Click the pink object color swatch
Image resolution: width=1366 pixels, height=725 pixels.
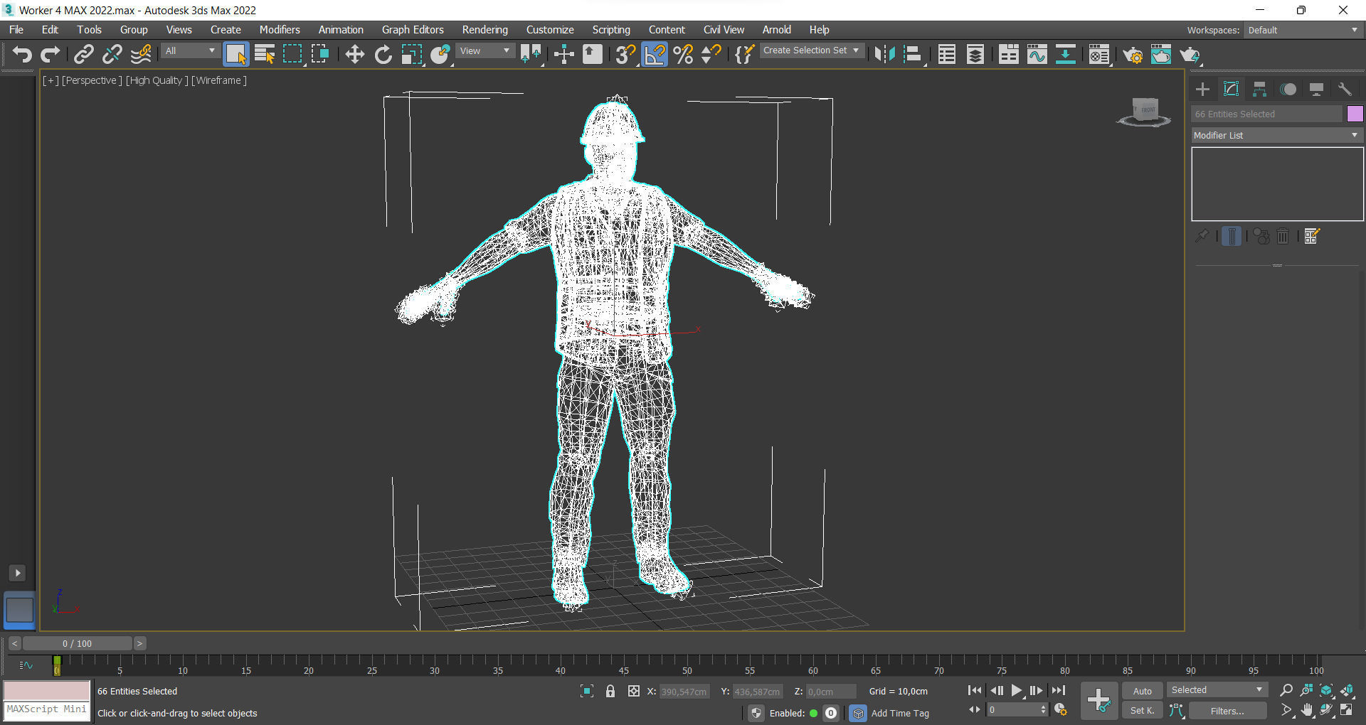pyautogui.click(x=1355, y=114)
